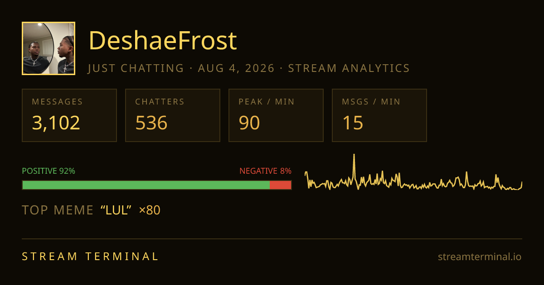Click the DeshaeFrost channel name heading
The image size is (544, 285).
(163, 41)
